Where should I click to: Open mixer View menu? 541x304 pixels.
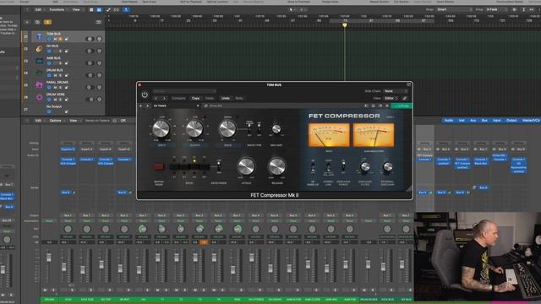(74, 121)
